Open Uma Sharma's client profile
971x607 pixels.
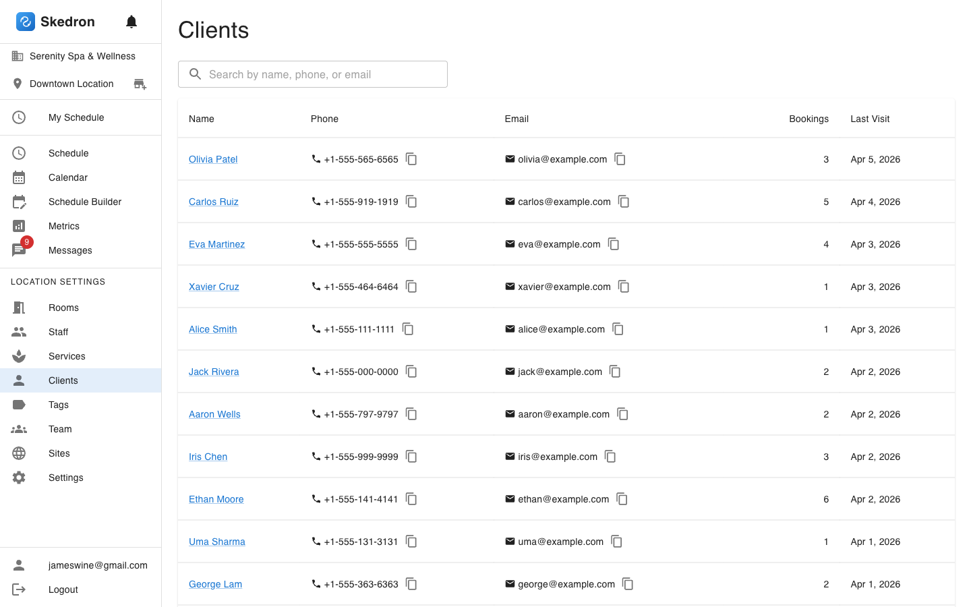(217, 542)
